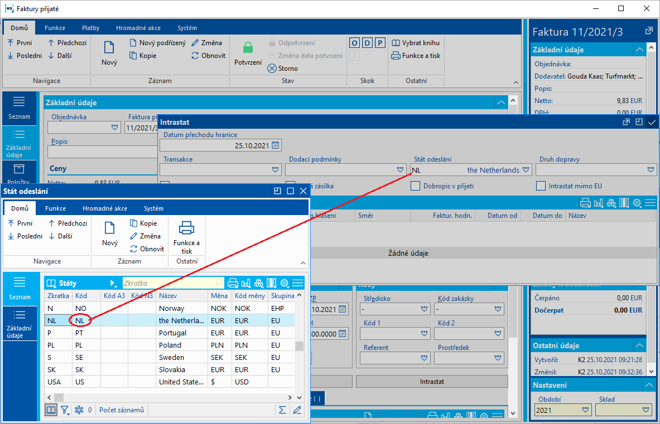
Task: Toggle the Intrastat mimo EU checkbox
Action: (541, 186)
